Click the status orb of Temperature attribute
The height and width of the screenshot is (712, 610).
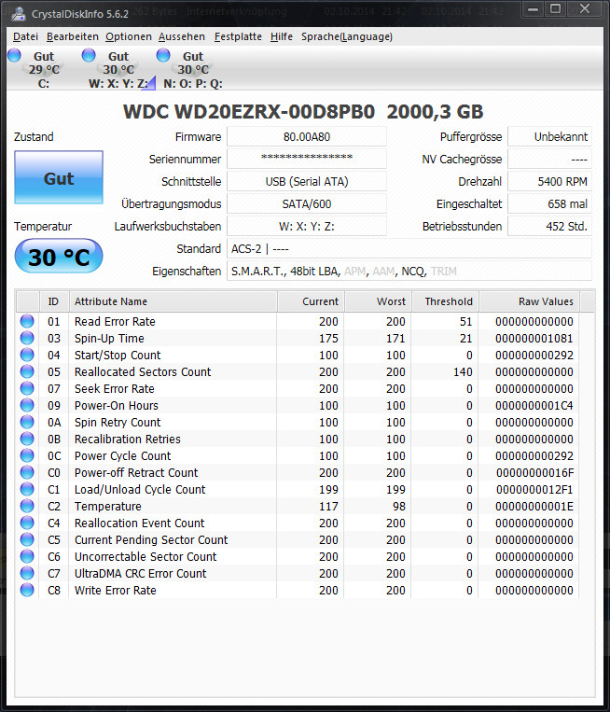(x=27, y=506)
